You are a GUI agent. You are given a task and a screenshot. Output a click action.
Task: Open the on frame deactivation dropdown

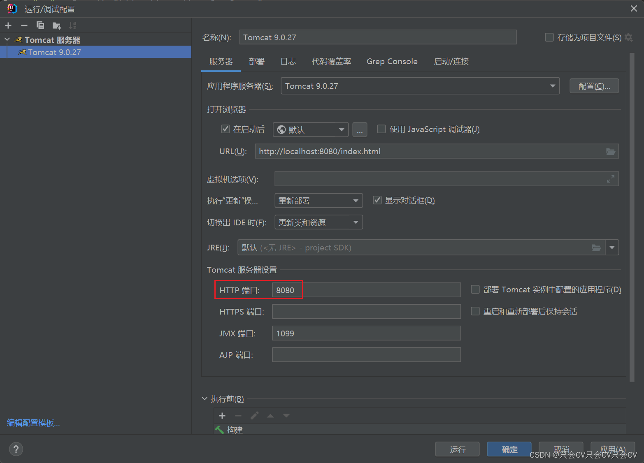click(x=319, y=222)
